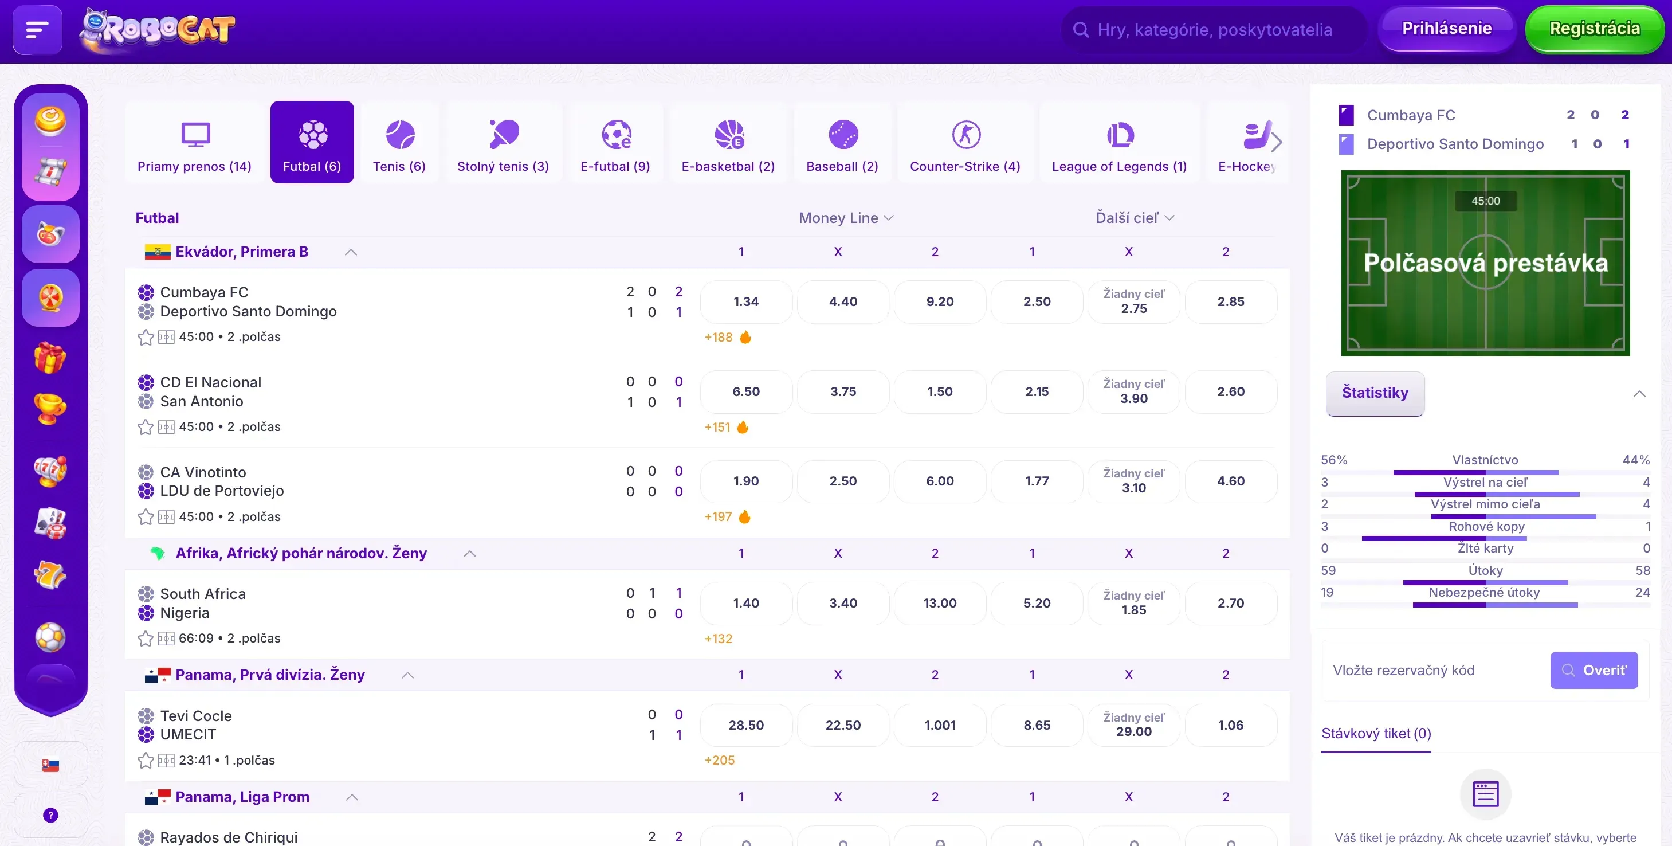
Task: Favorite the South Africa vs Nigeria star
Action: point(146,639)
